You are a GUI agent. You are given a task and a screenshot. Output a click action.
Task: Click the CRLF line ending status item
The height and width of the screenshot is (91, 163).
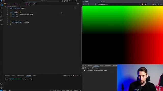[67, 90]
